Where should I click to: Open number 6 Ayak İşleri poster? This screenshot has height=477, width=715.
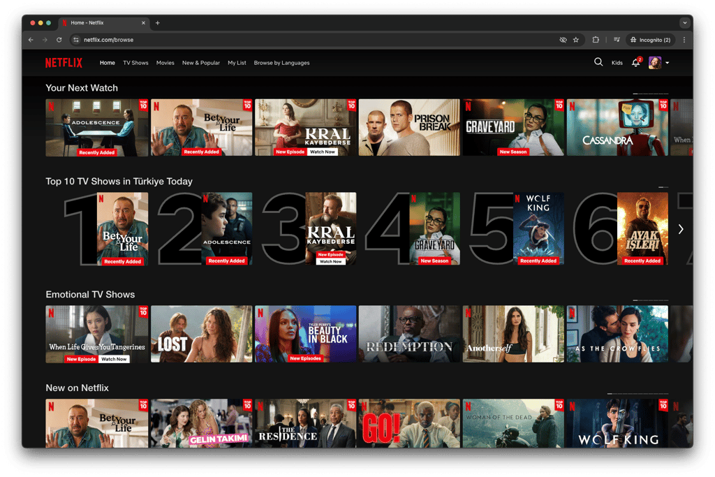[642, 229]
